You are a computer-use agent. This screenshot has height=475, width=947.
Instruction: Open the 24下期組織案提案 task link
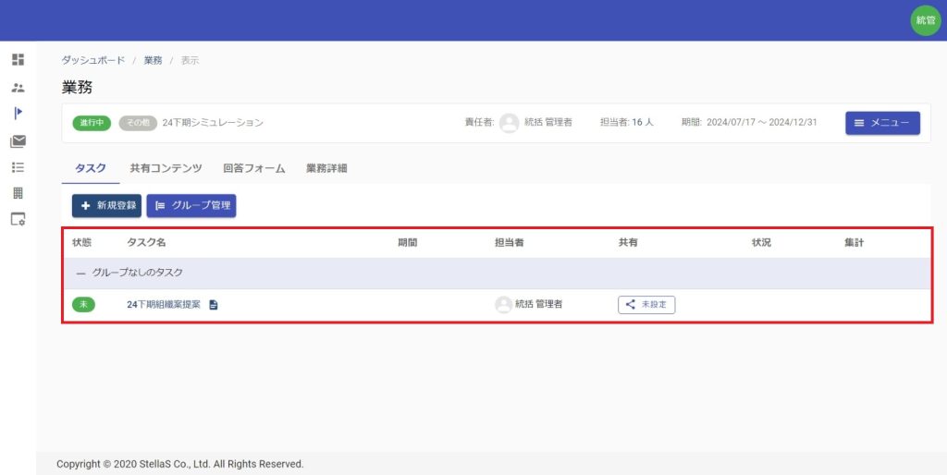pyautogui.click(x=164, y=305)
